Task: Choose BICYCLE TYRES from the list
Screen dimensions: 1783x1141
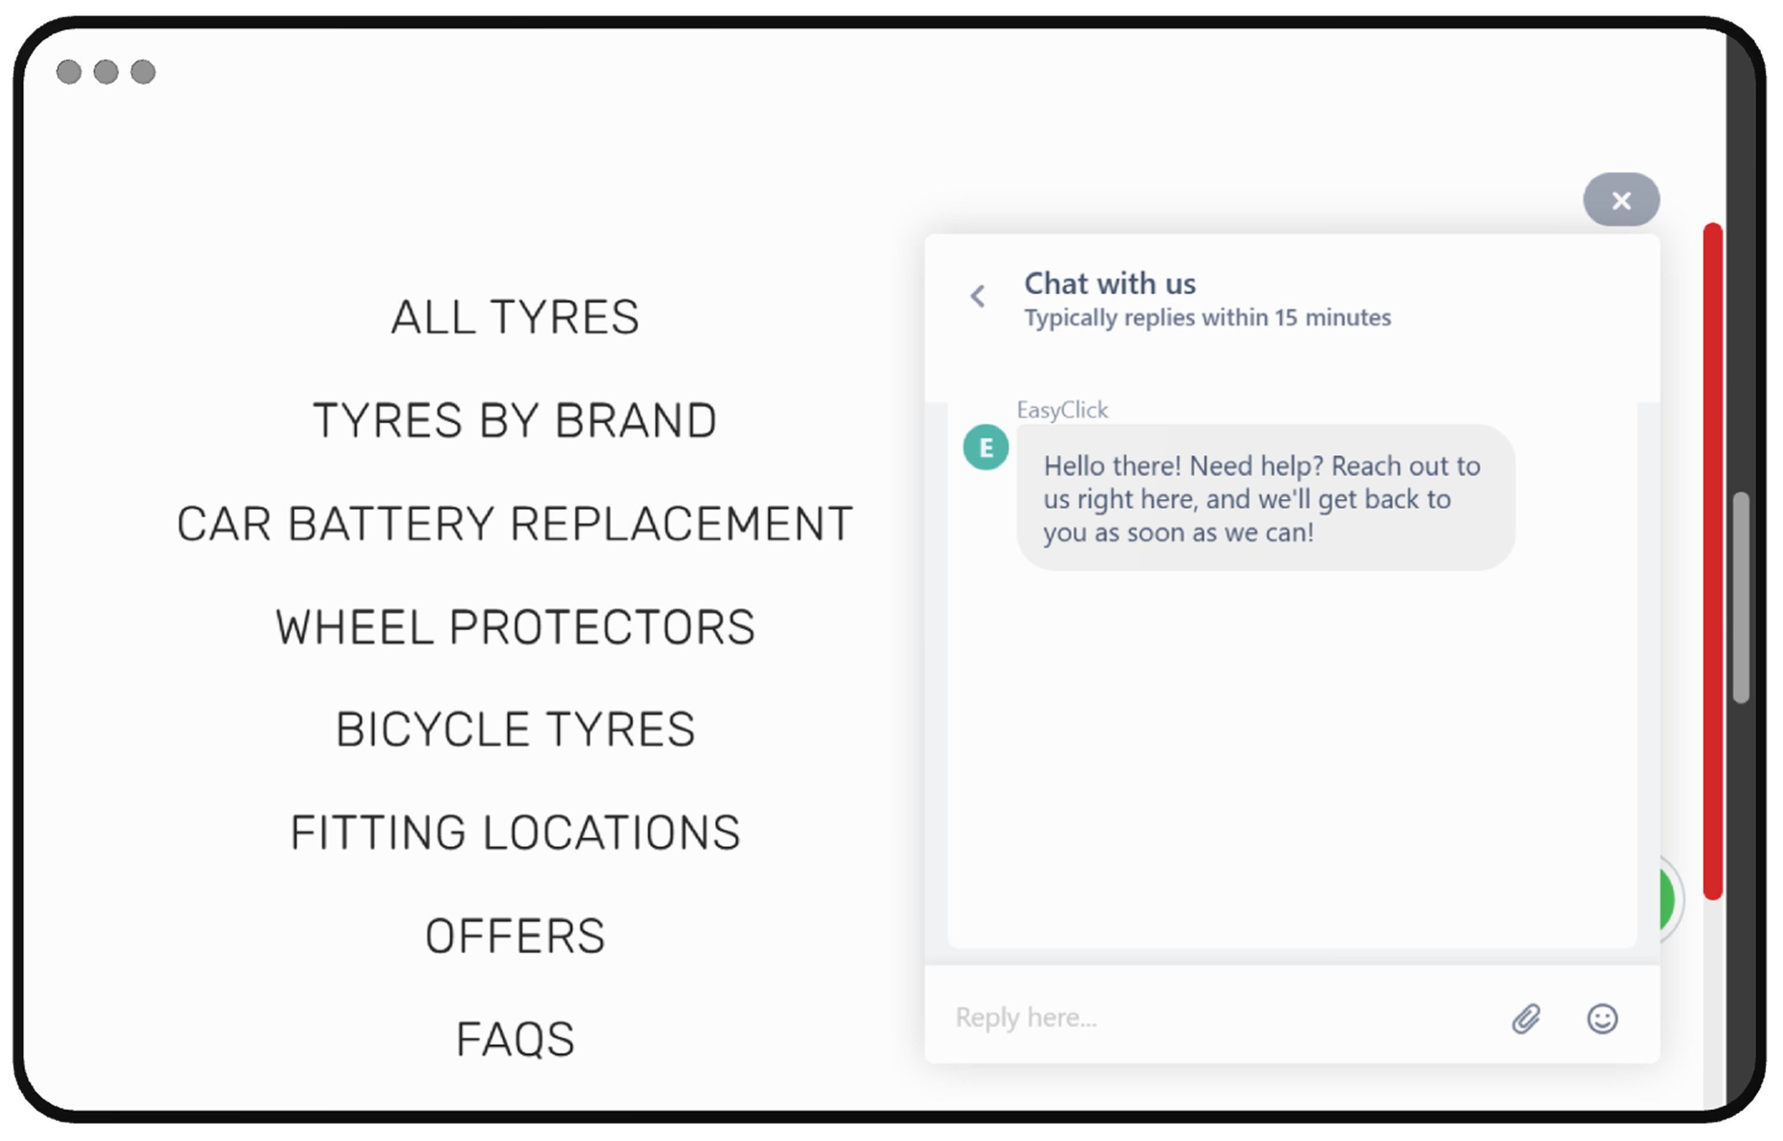Action: pyautogui.click(x=515, y=728)
